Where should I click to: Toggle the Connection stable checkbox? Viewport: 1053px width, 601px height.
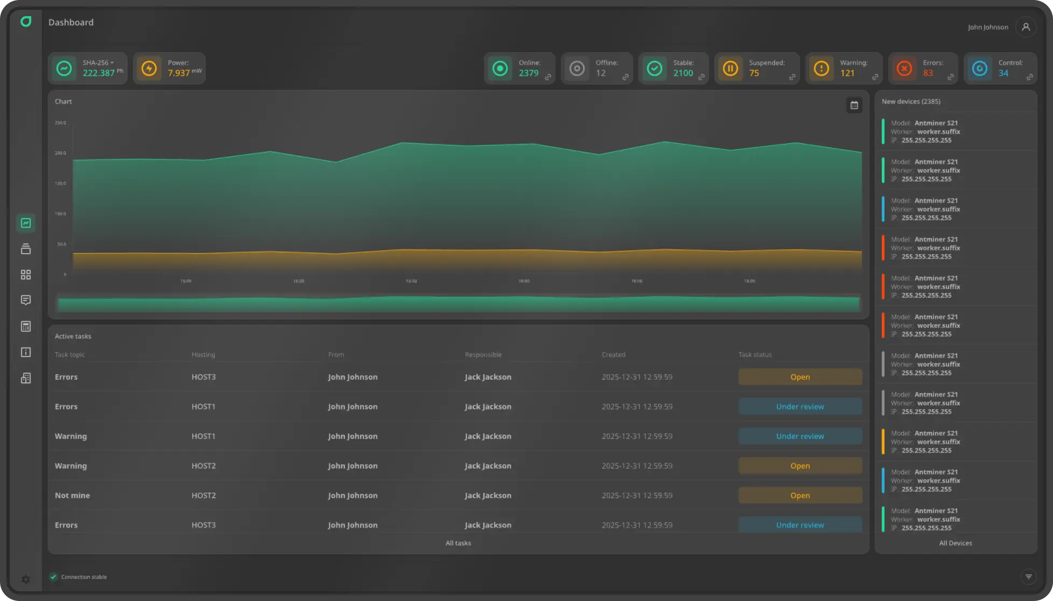53,577
